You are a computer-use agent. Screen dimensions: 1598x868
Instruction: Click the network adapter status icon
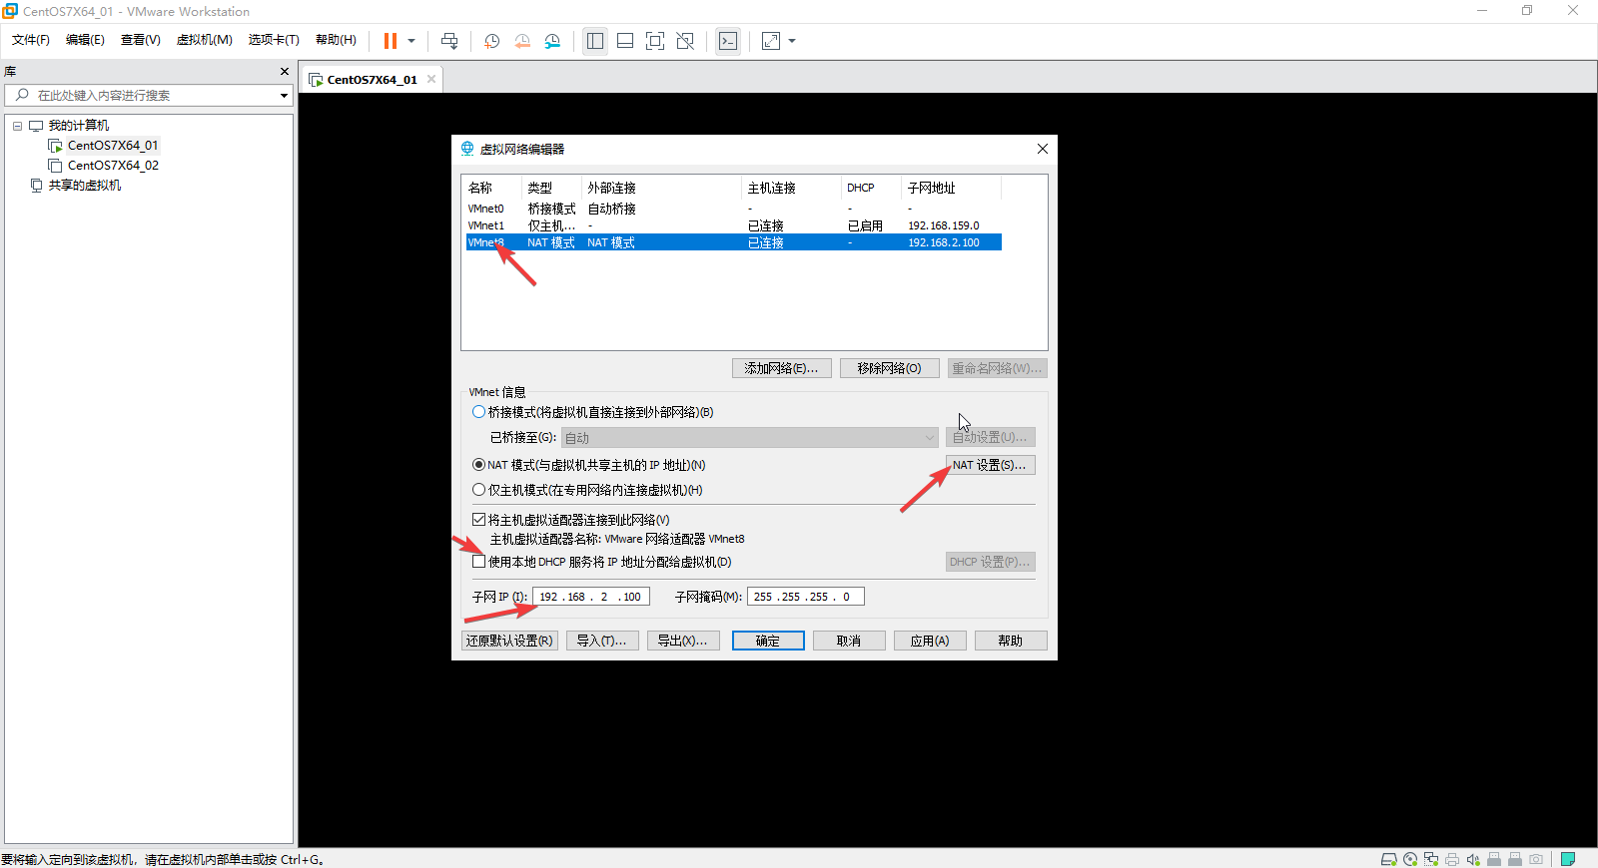pos(1431,859)
